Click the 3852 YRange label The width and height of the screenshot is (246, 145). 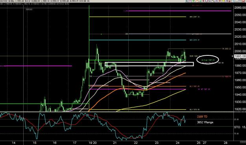pyautogui.click(x=205, y=122)
